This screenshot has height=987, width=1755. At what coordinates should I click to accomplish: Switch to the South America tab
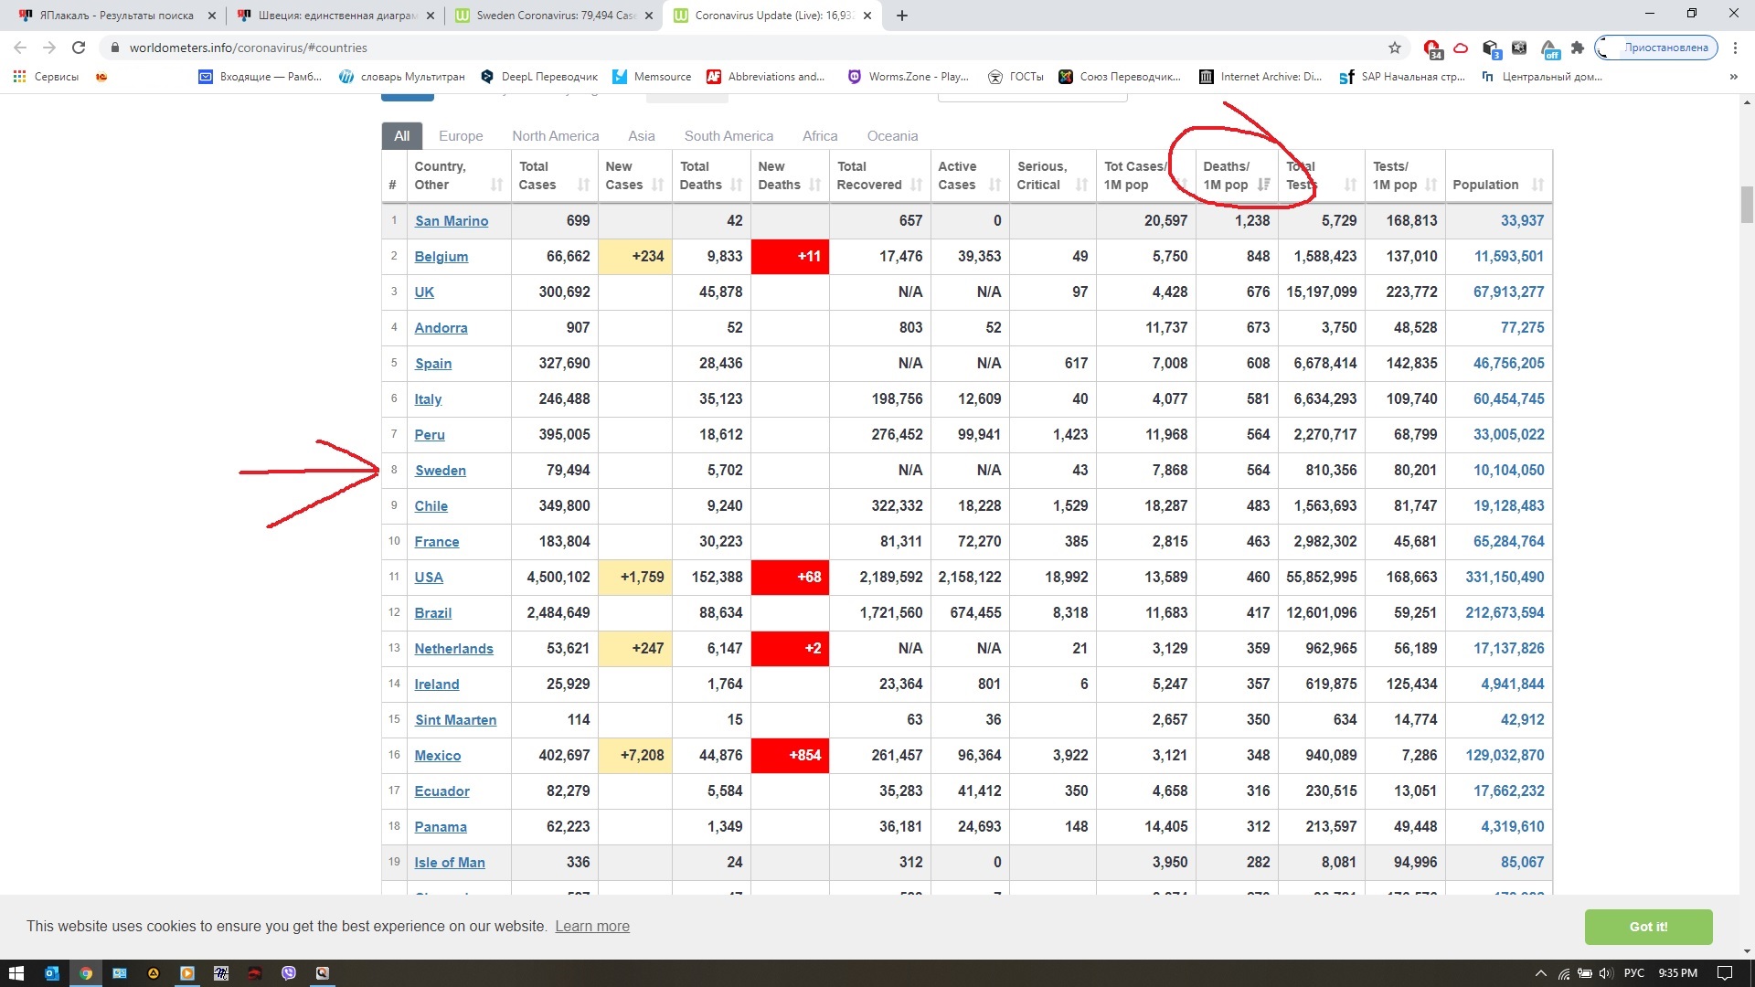tap(729, 136)
